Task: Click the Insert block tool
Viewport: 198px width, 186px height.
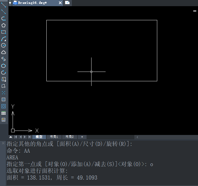Action: [x=4, y=80]
